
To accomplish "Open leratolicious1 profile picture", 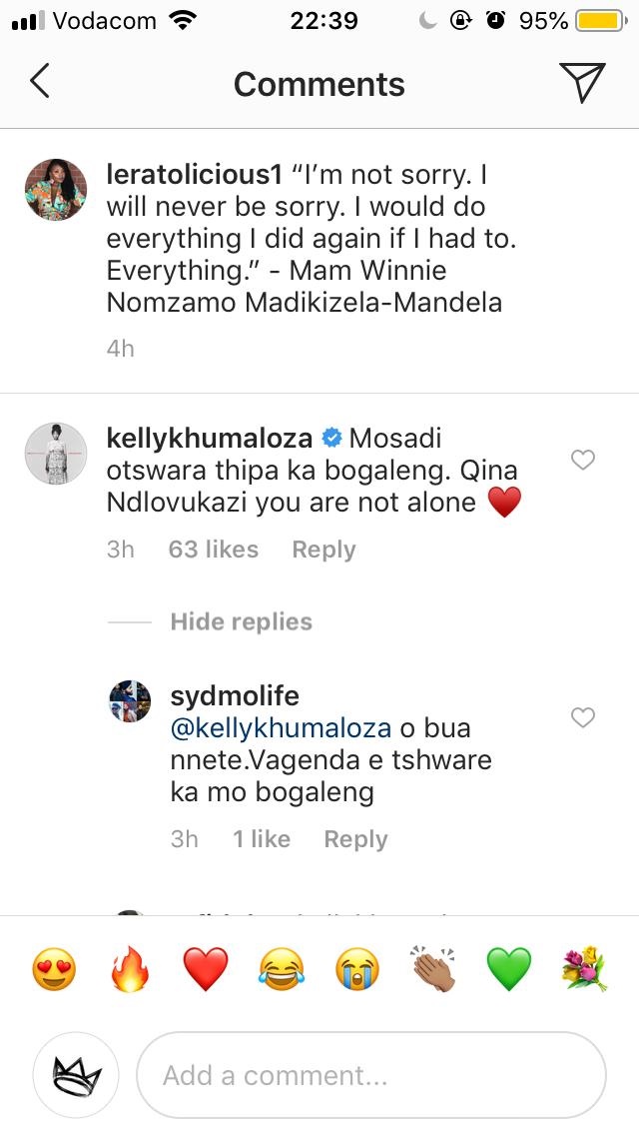I will pyautogui.click(x=56, y=190).
